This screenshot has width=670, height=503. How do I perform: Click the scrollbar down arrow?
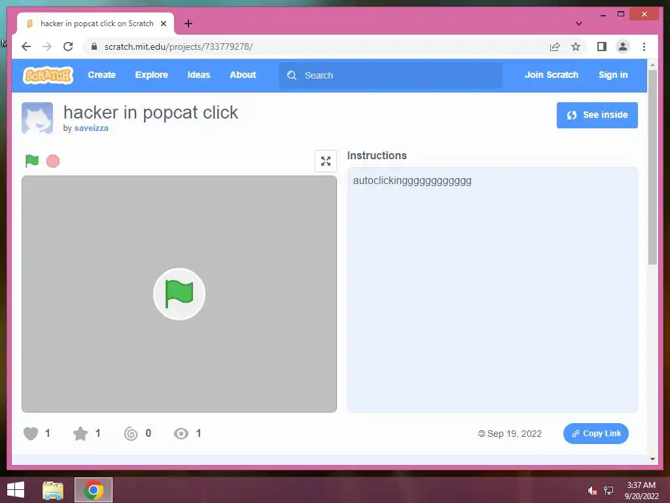click(652, 459)
